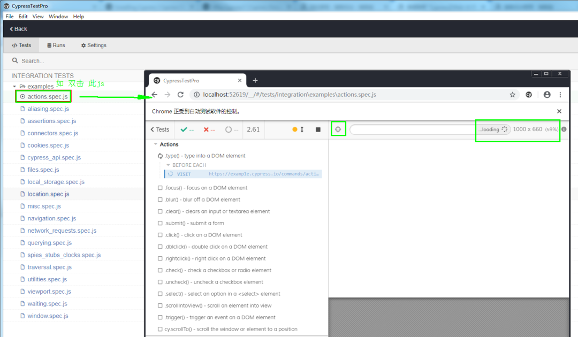Click the checkbox icon for .submit() test
Viewport: 578px width, 337px height.
click(160, 223)
